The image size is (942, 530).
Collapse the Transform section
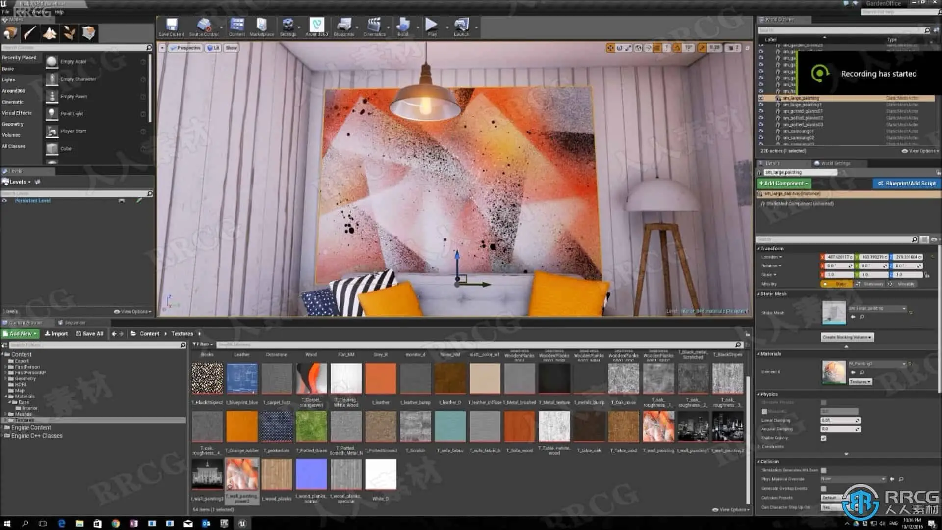pyautogui.click(x=771, y=248)
